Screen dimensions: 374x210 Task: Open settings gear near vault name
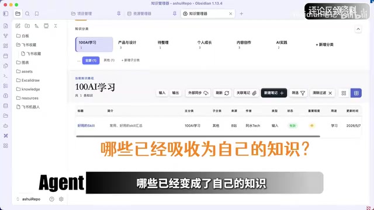pos(61,199)
